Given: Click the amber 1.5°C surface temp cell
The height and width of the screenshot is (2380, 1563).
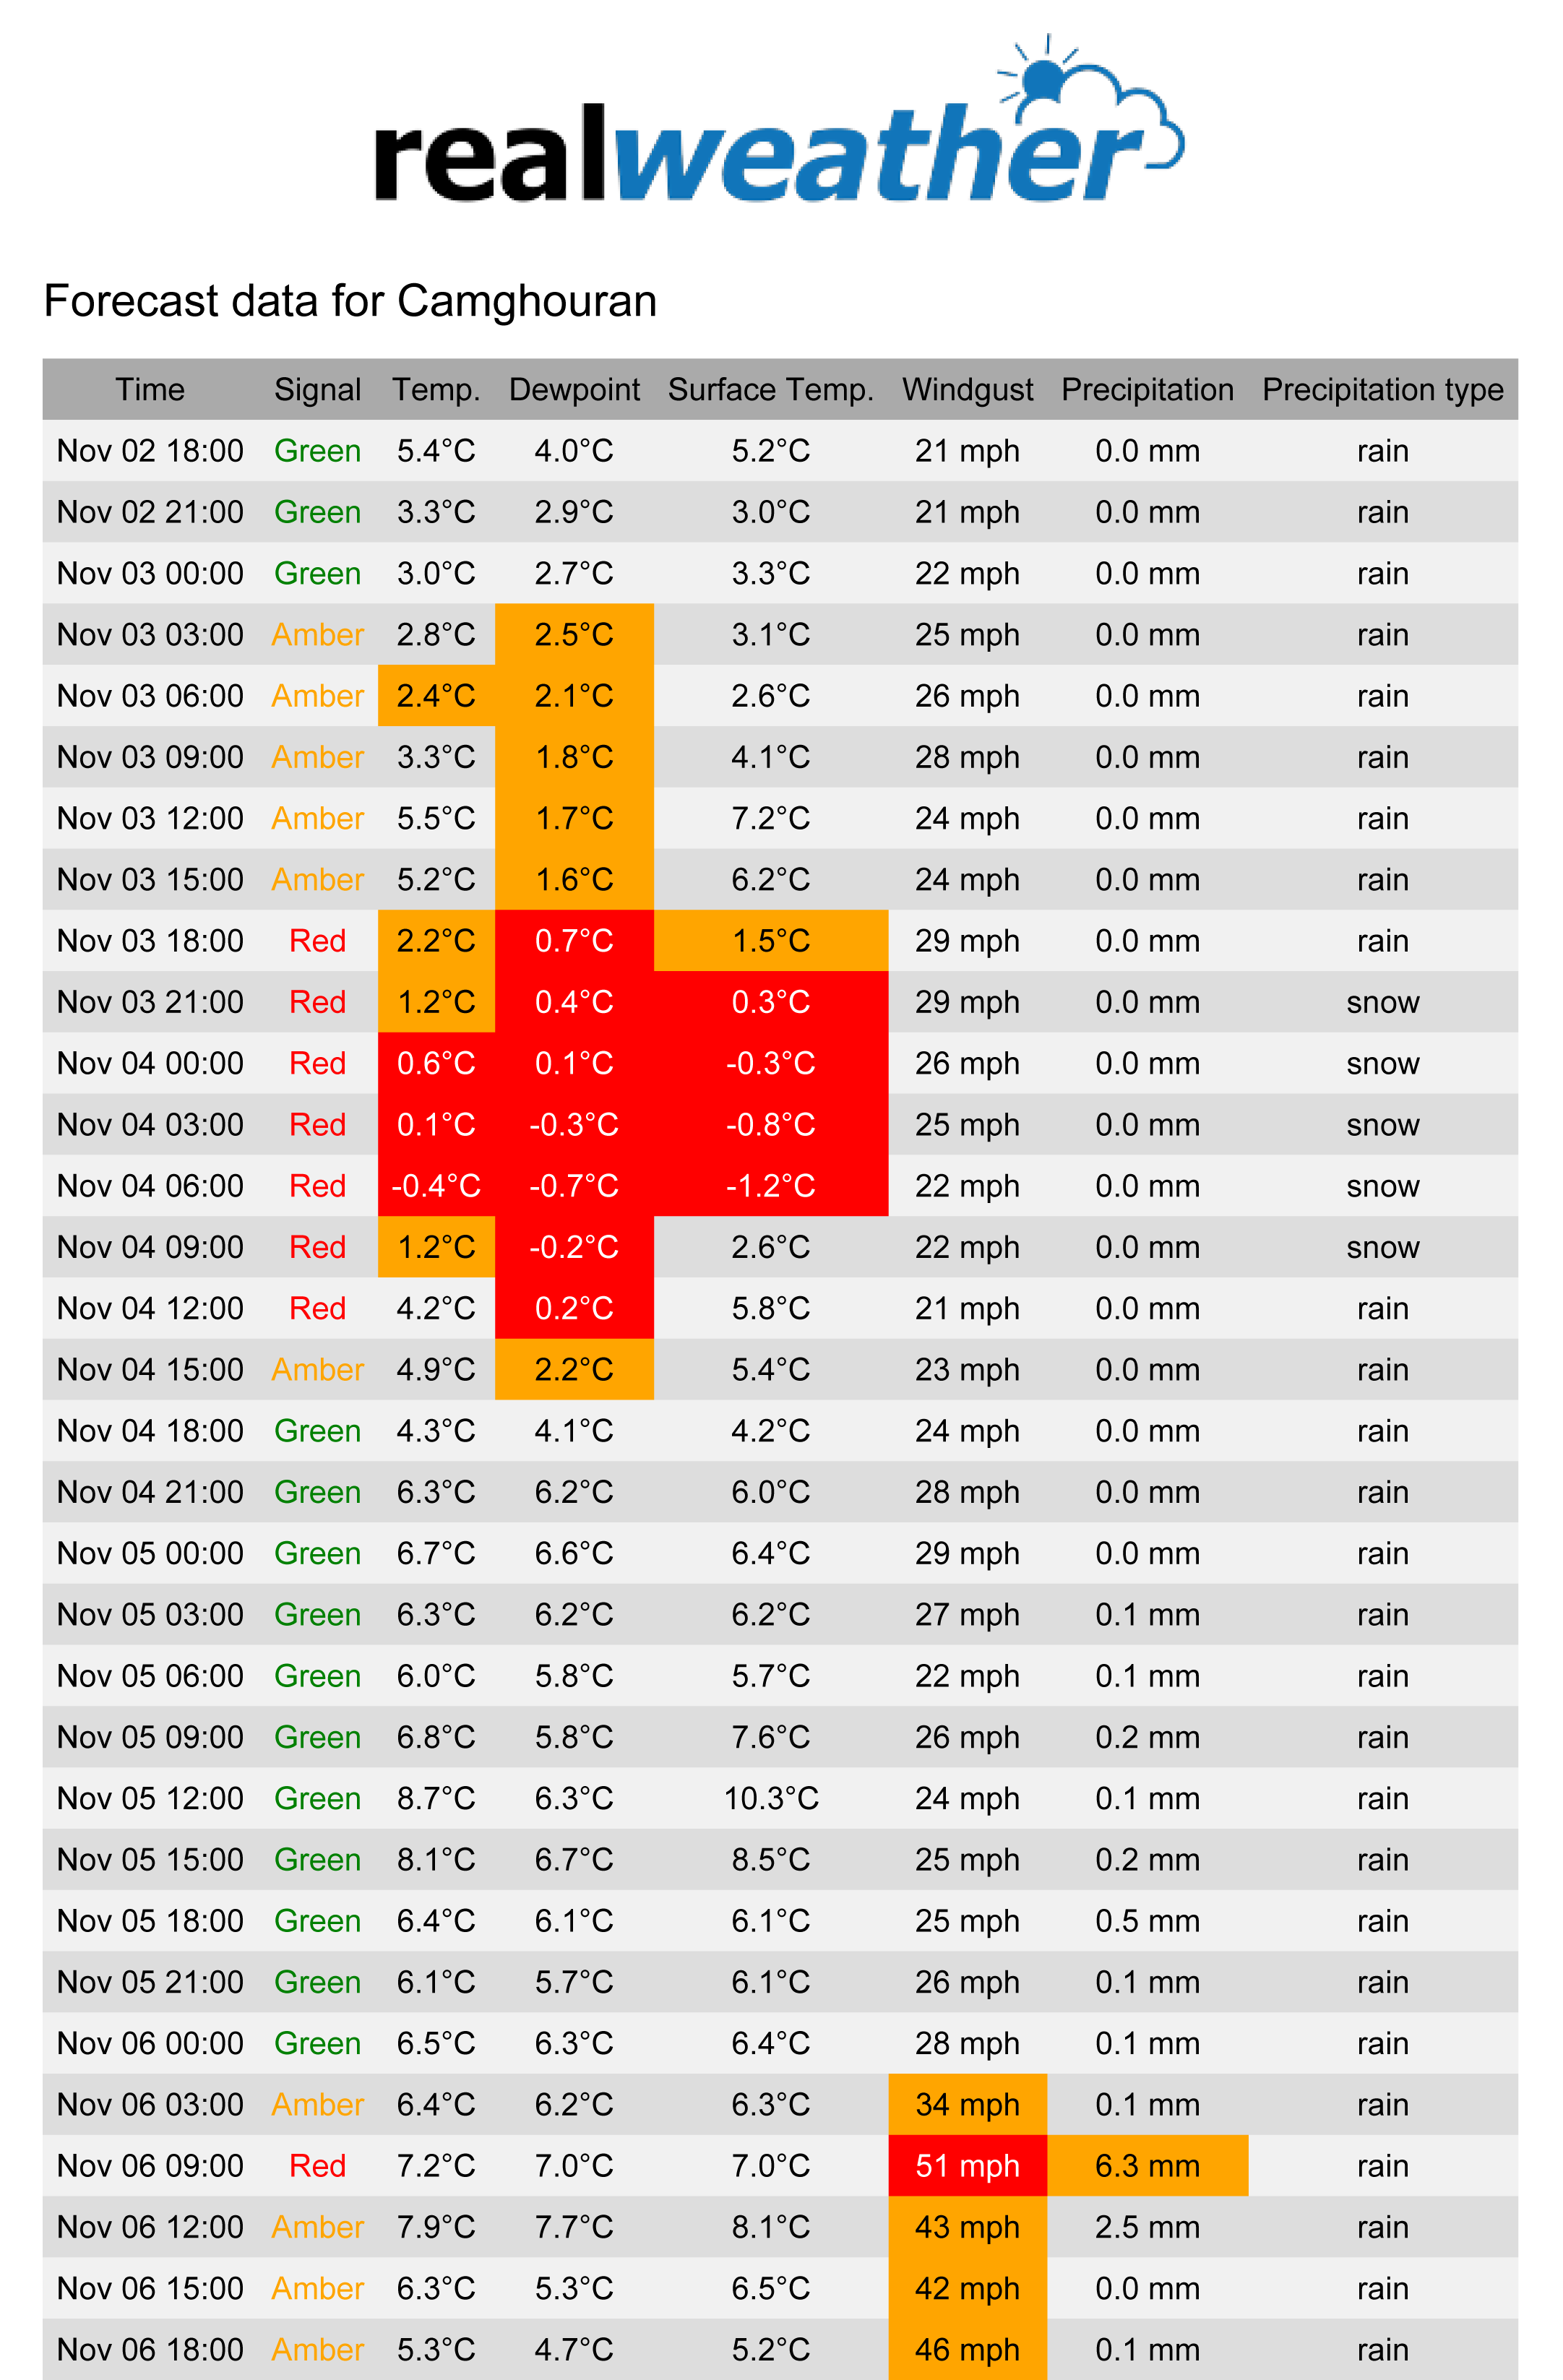Looking at the screenshot, I should tap(771, 941).
